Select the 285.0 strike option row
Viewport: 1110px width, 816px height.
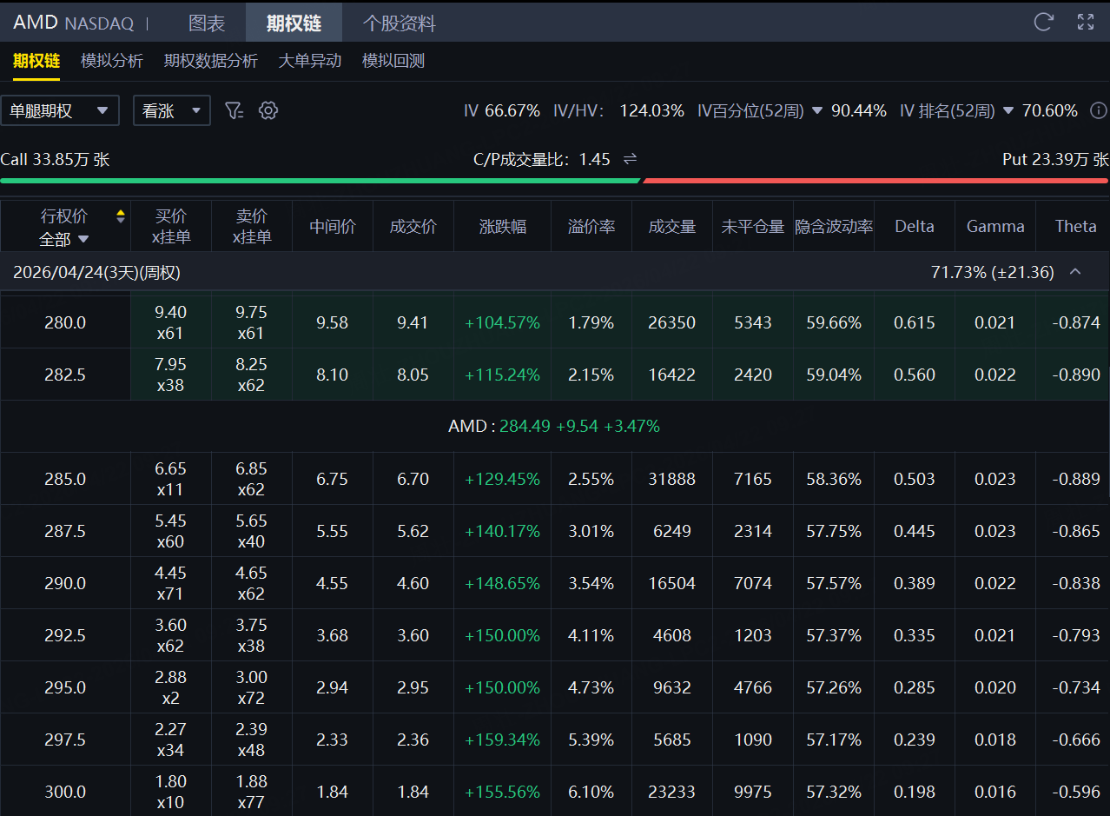pyautogui.click(x=65, y=479)
